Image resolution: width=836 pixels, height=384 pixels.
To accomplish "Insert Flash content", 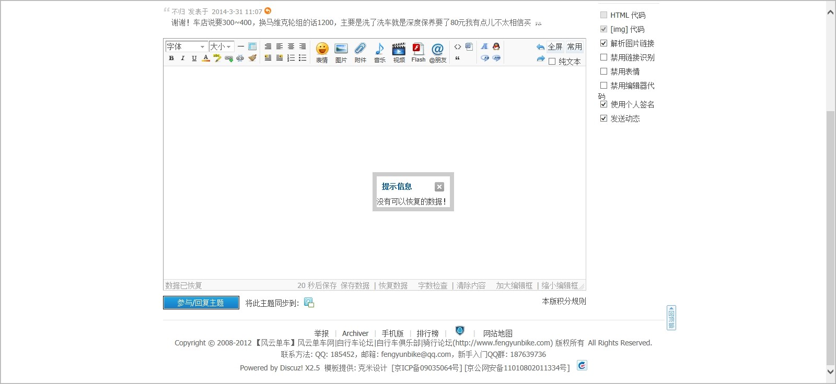I will tap(419, 53).
